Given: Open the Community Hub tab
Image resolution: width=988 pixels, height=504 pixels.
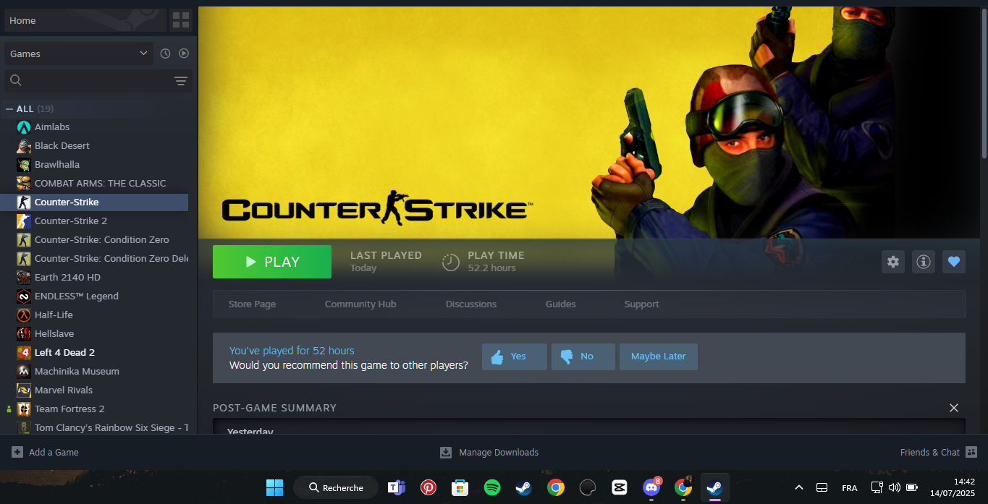Looking at the screenshot, I should (x=360, y=304).
